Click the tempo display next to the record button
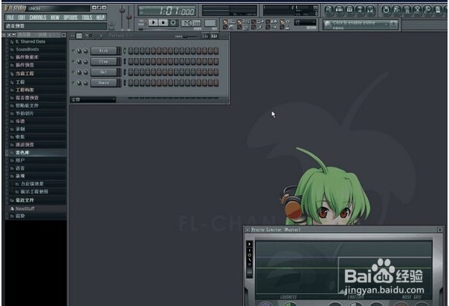The width and height of the screenshot is (449, 306). click(191, 22)
